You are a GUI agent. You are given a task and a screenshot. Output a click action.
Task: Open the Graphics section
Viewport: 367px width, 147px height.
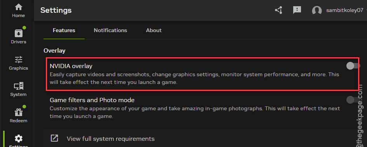pos(18,63)
